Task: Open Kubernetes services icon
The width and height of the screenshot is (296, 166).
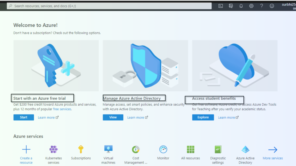Action: [x=53, y=149]
